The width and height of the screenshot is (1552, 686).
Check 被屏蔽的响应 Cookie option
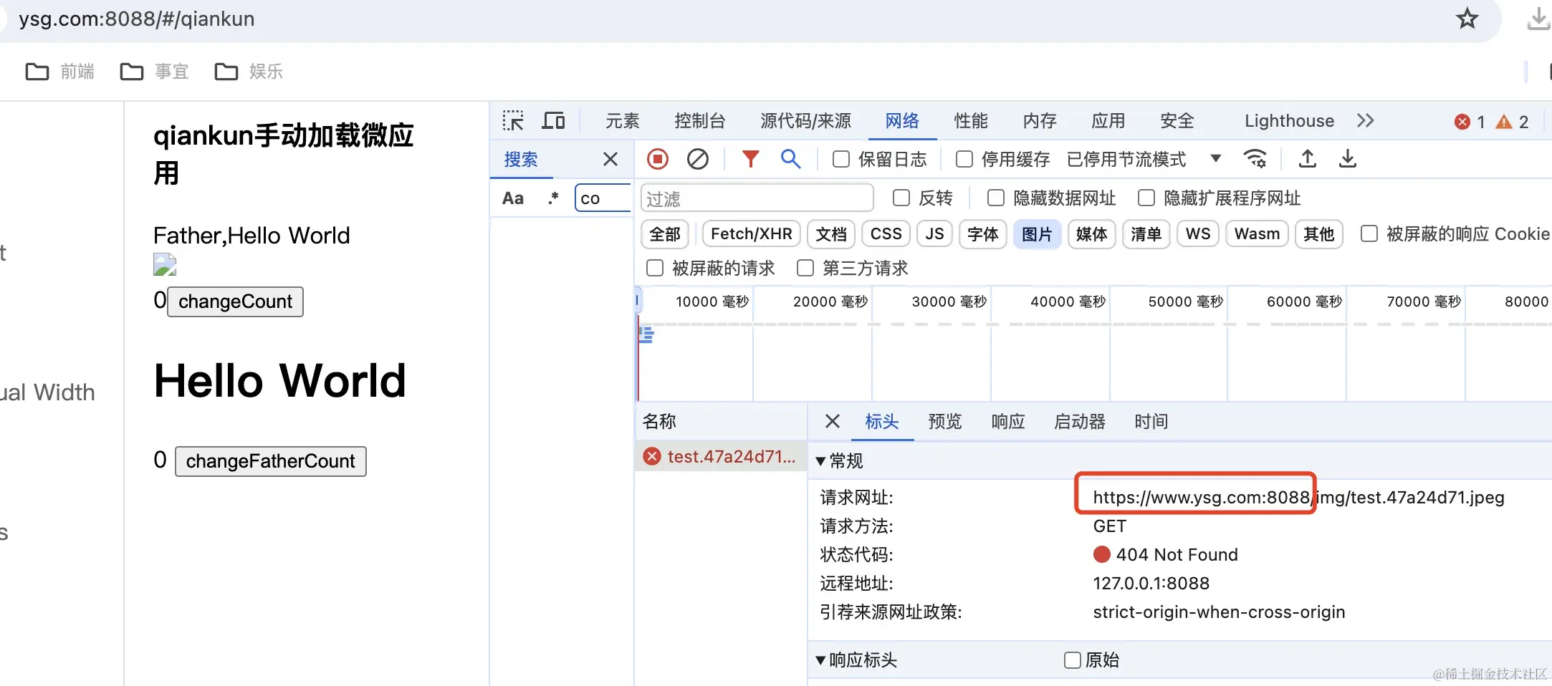click(1369, 233)
